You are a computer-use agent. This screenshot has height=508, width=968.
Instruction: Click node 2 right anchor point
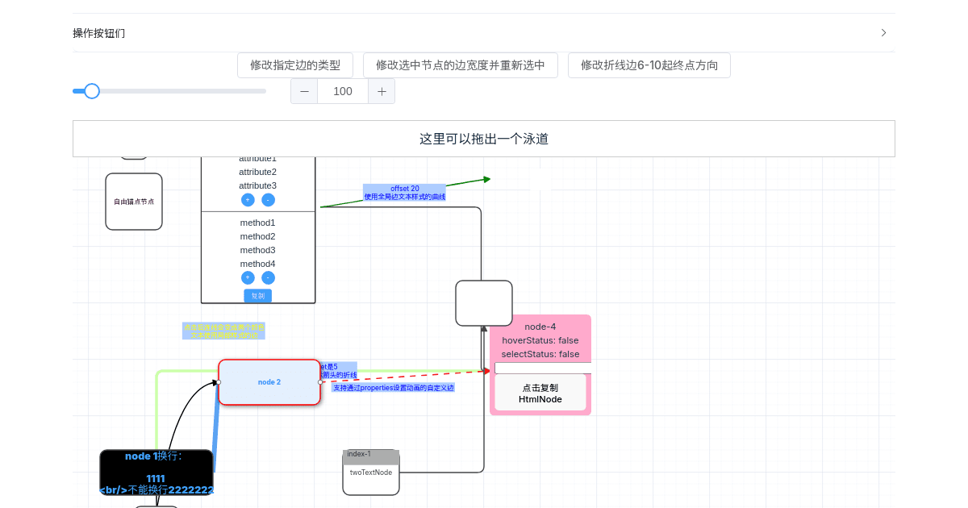(x=320, y=382)
